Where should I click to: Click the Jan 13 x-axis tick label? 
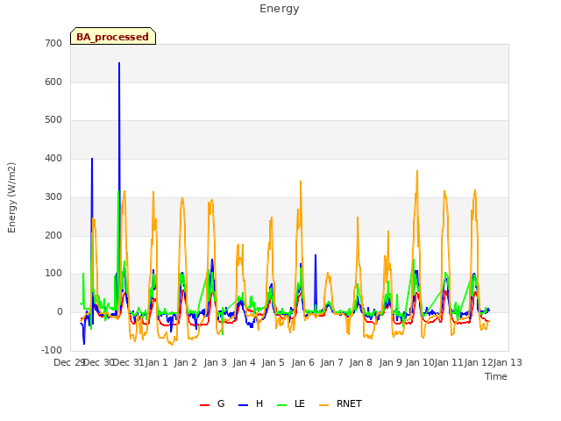click(x=508, y=362)
